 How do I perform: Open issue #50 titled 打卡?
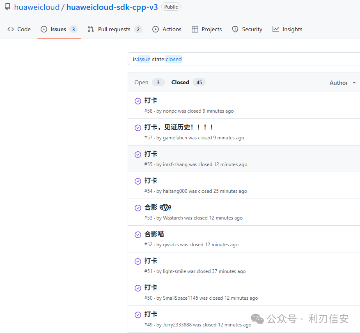click(x=151, y=287)
